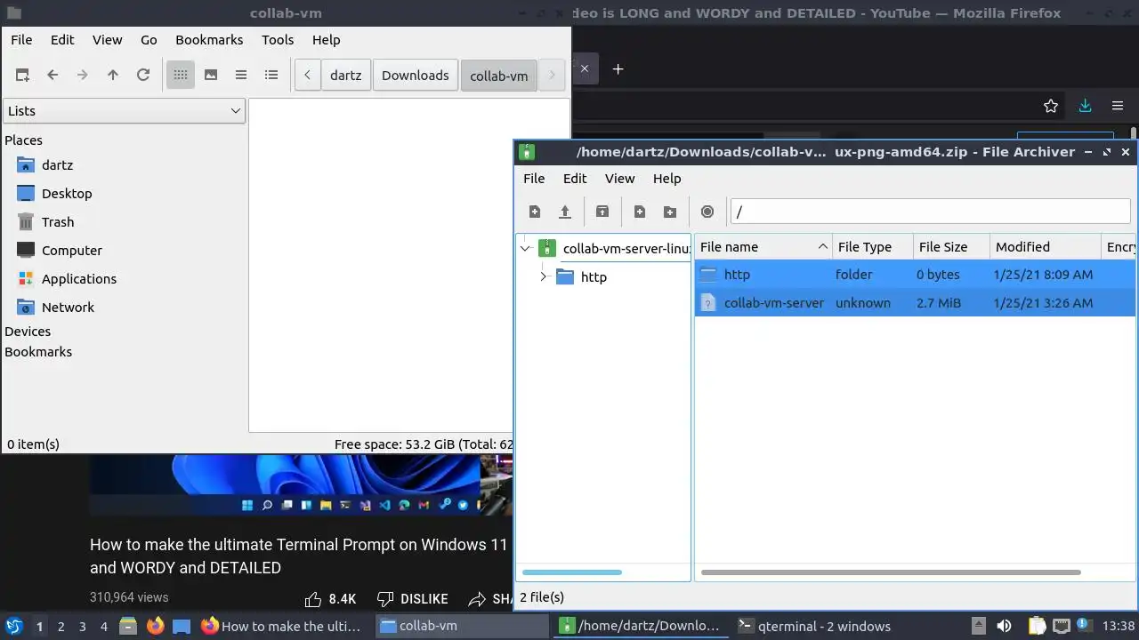Click the Devices section header
The height and width of the screenshot is (640, 1139).
click(x=28, y=331)
